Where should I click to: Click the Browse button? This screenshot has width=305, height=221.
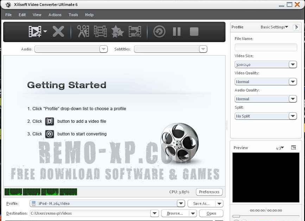pyautogui.click(x=175, y=213)
